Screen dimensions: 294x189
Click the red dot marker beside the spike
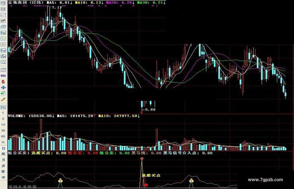pos(146,185)
